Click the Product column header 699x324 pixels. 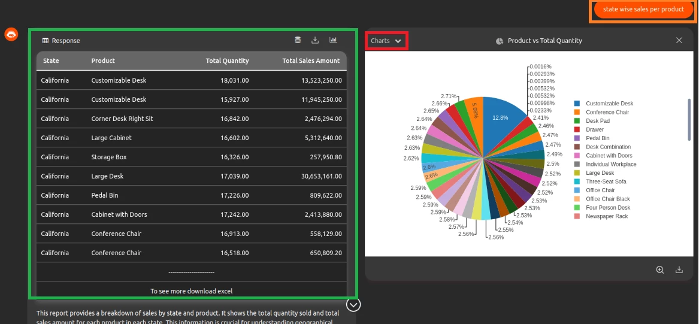coord(103,60)
